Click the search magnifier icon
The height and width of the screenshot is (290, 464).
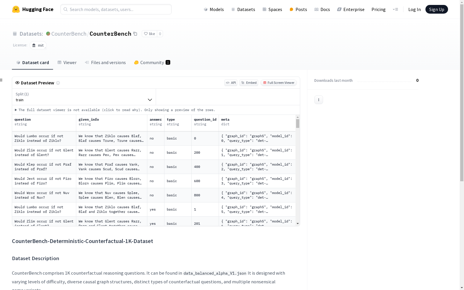pos(66,9)
